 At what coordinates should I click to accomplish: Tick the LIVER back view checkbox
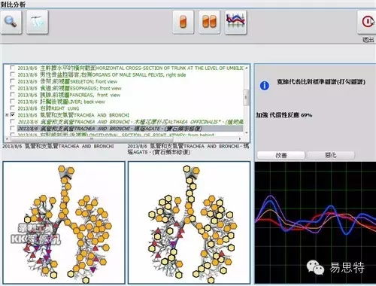click(12, 101)
